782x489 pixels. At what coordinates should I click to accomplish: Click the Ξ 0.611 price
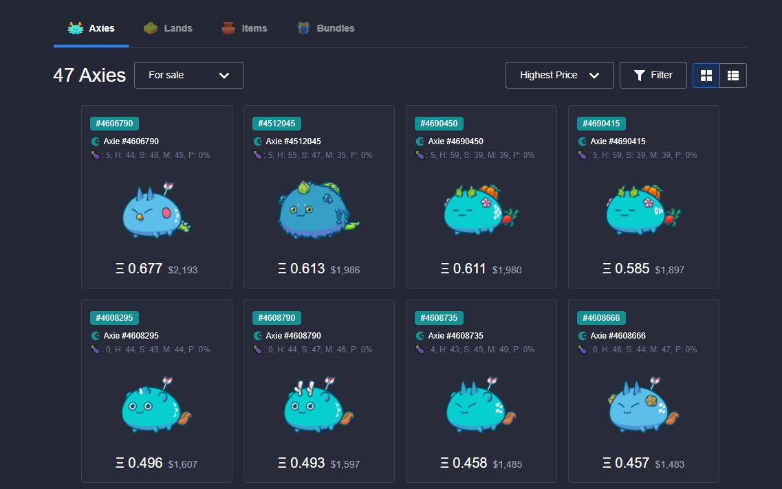point(464,269)
